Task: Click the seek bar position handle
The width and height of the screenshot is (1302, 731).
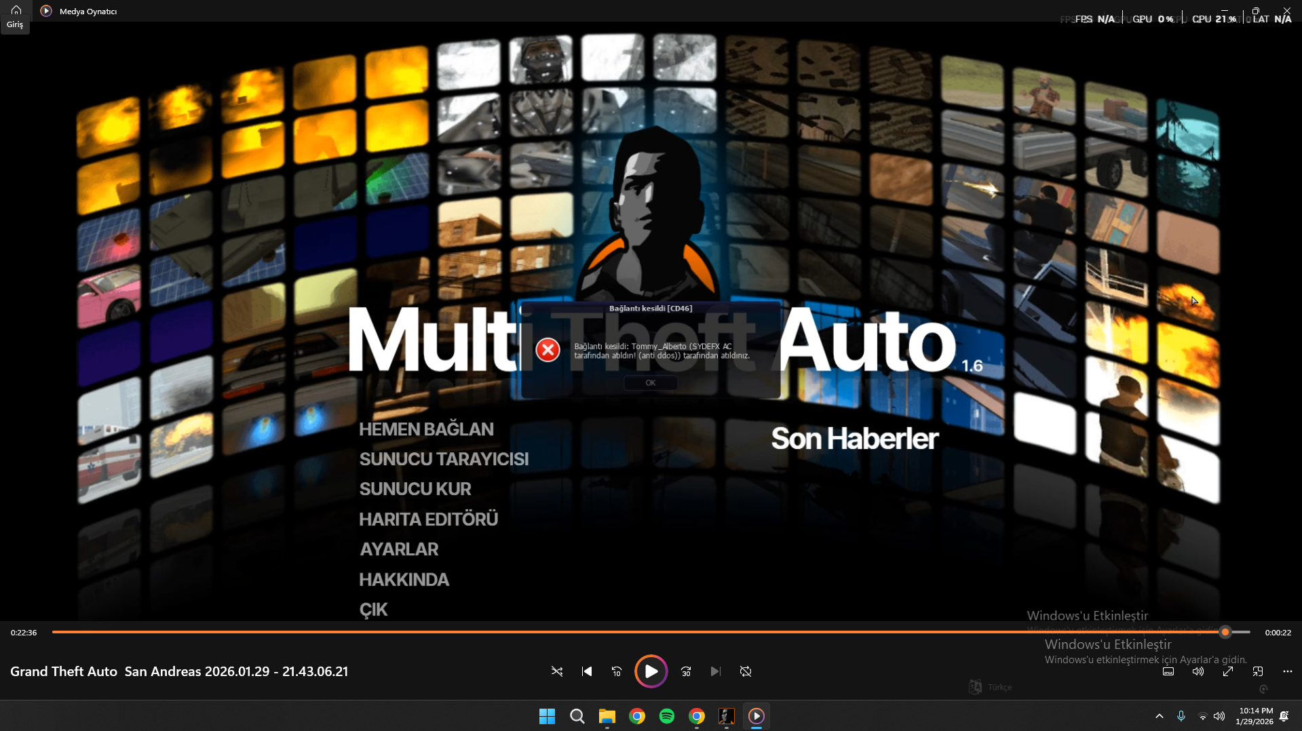Action: (x=1225, y=632)
